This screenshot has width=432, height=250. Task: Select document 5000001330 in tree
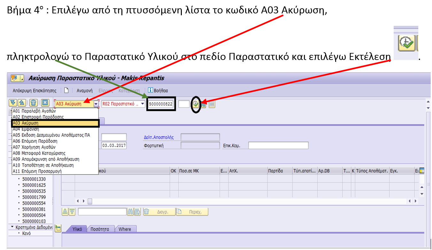(34, 179)
